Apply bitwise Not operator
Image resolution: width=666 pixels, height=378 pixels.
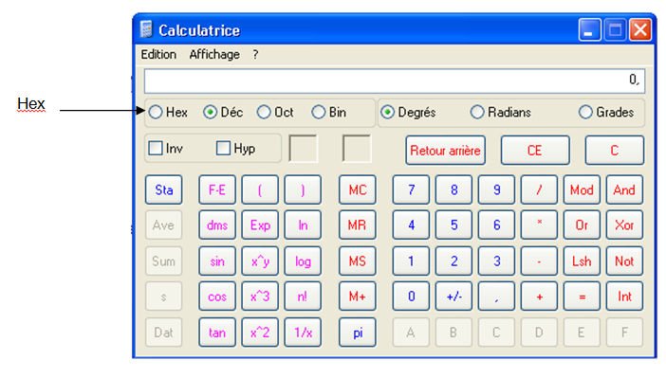coord(624,261)
